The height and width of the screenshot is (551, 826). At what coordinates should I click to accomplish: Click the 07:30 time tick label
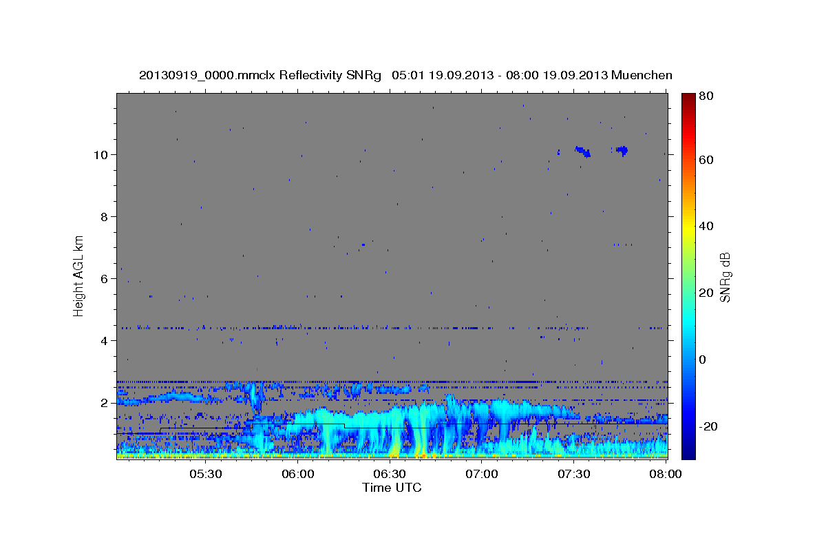(574, 474)
